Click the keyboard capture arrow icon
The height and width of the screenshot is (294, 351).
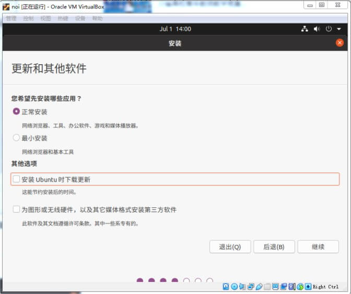coord(308,286)
